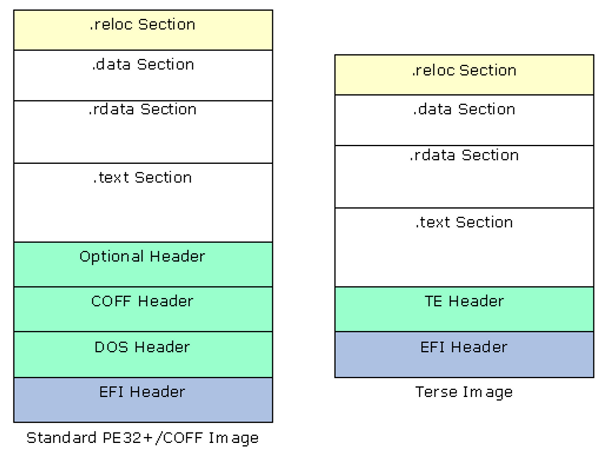Select the TE Header block
This screenshot has width=604, height=457.
[464, 309]
